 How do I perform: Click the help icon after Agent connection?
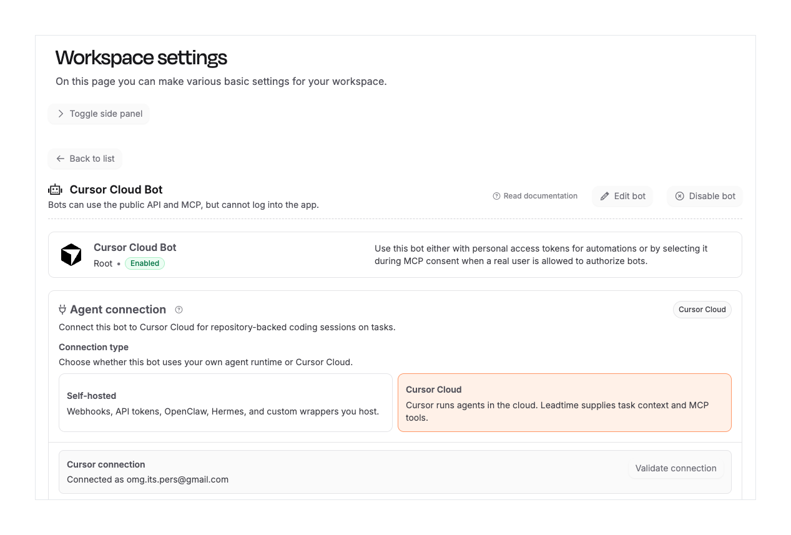point(179,310)
